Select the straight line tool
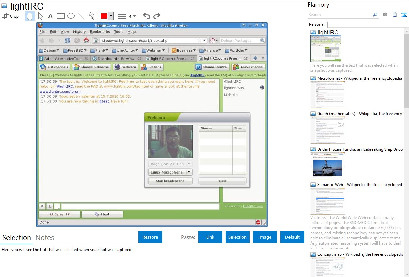This screenshot has width=409, height=277. pyautogui.click(x=81, y=16)
